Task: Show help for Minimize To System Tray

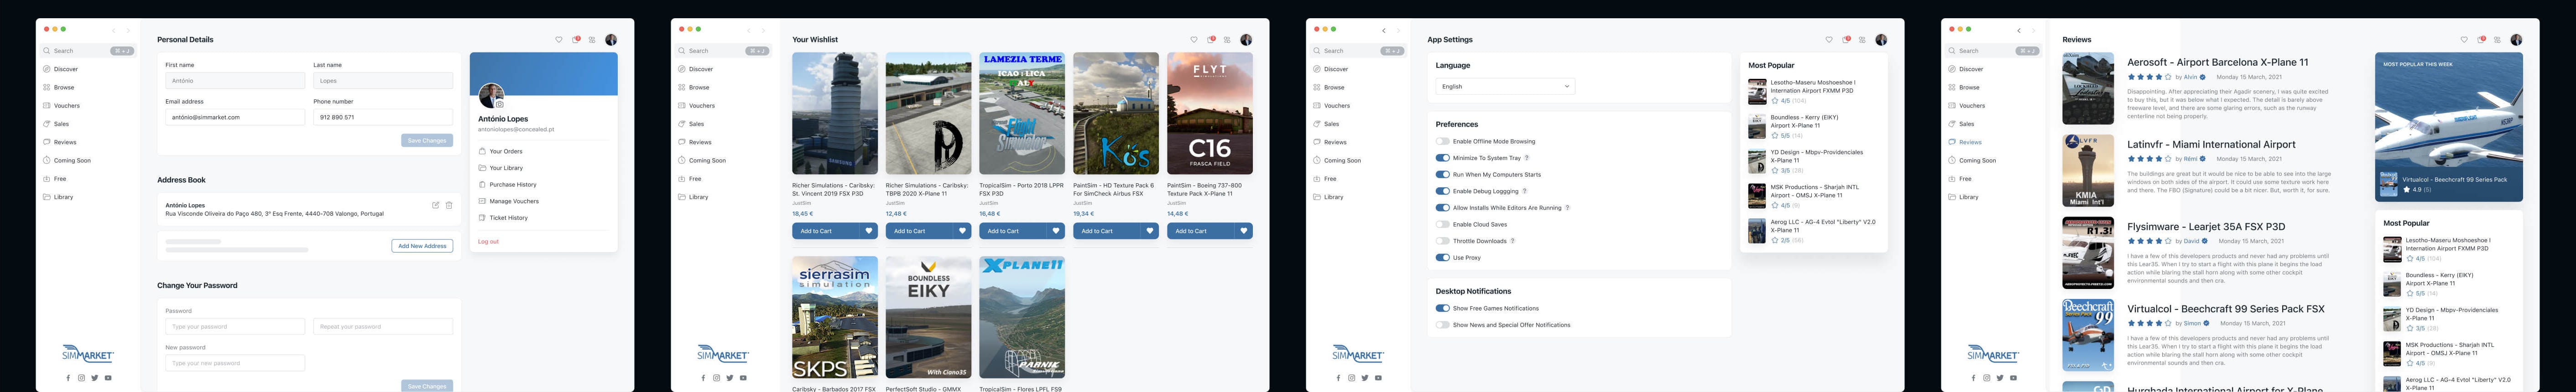Action: pos(1526,158)
